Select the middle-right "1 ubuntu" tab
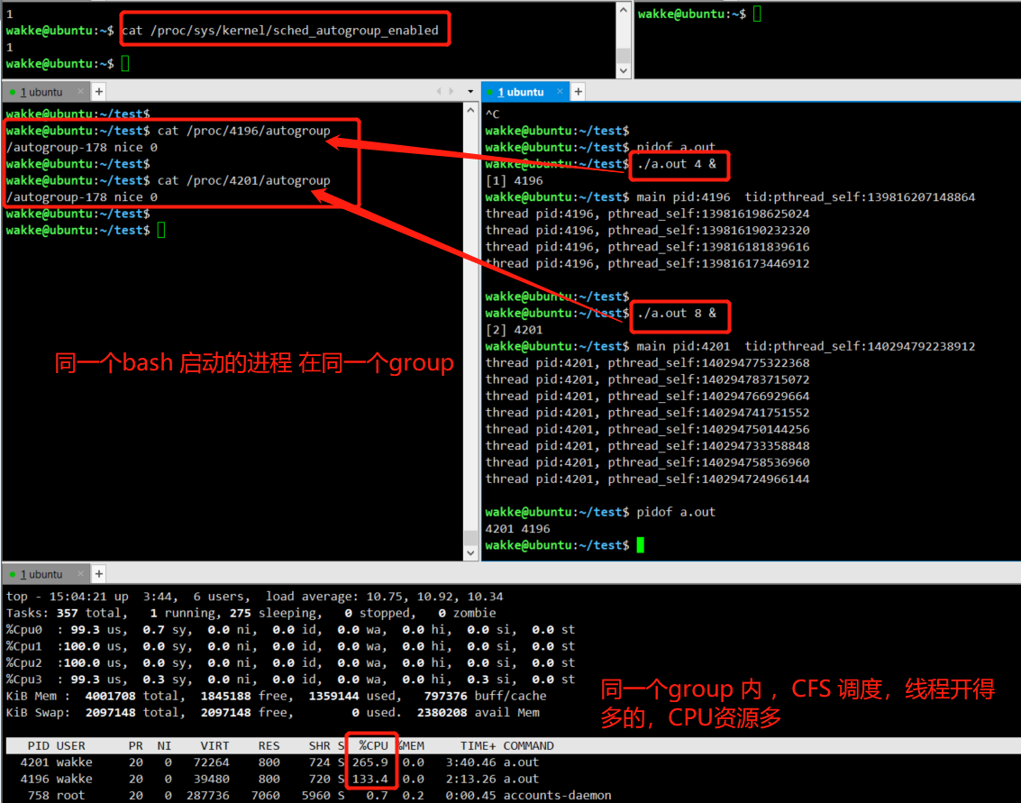The height and width of the screenshot is (803, 1021). (x=523, y=91)
